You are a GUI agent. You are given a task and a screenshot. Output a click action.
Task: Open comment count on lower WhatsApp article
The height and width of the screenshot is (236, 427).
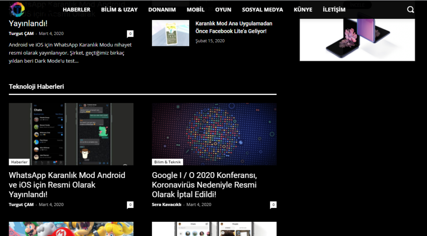click(130, 205)
